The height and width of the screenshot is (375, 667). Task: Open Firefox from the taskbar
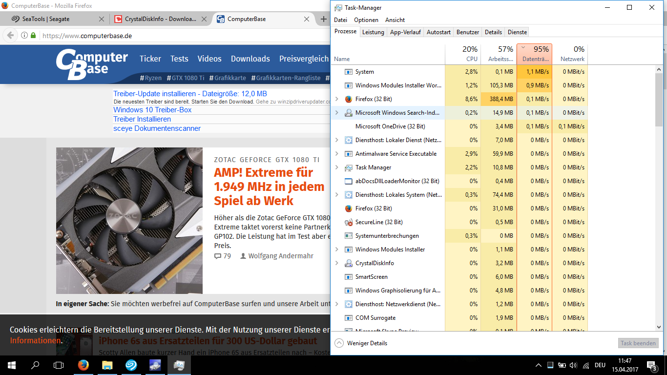point(83,365)
